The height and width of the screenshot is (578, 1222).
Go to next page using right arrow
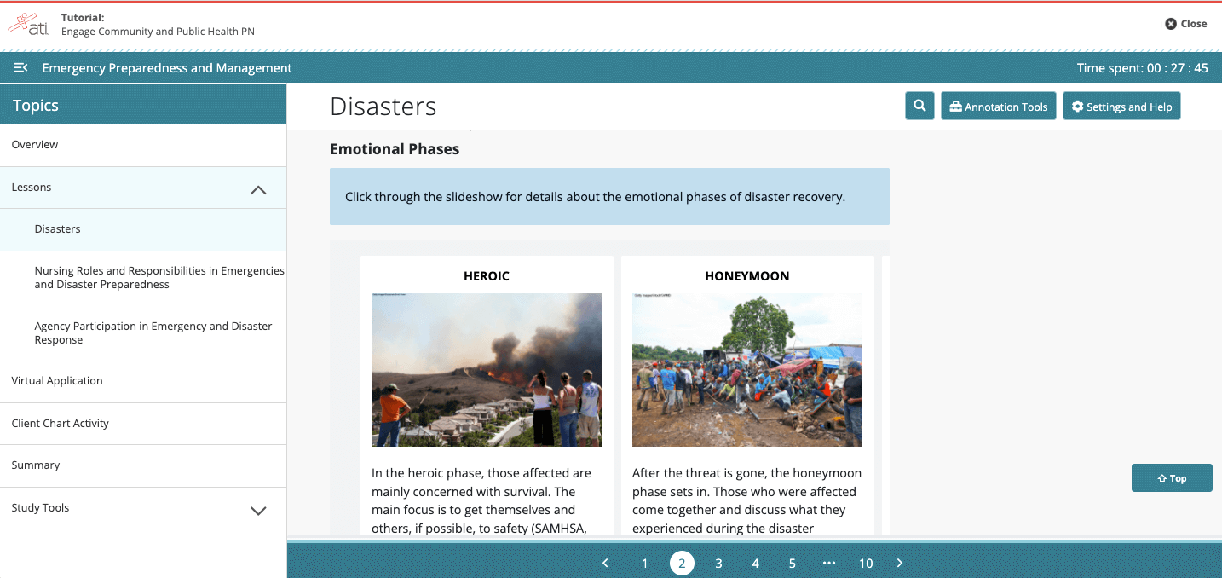[x=900, y=563]
